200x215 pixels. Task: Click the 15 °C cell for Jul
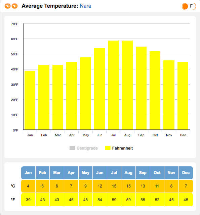pyautogui.click(x=114, y=186)
